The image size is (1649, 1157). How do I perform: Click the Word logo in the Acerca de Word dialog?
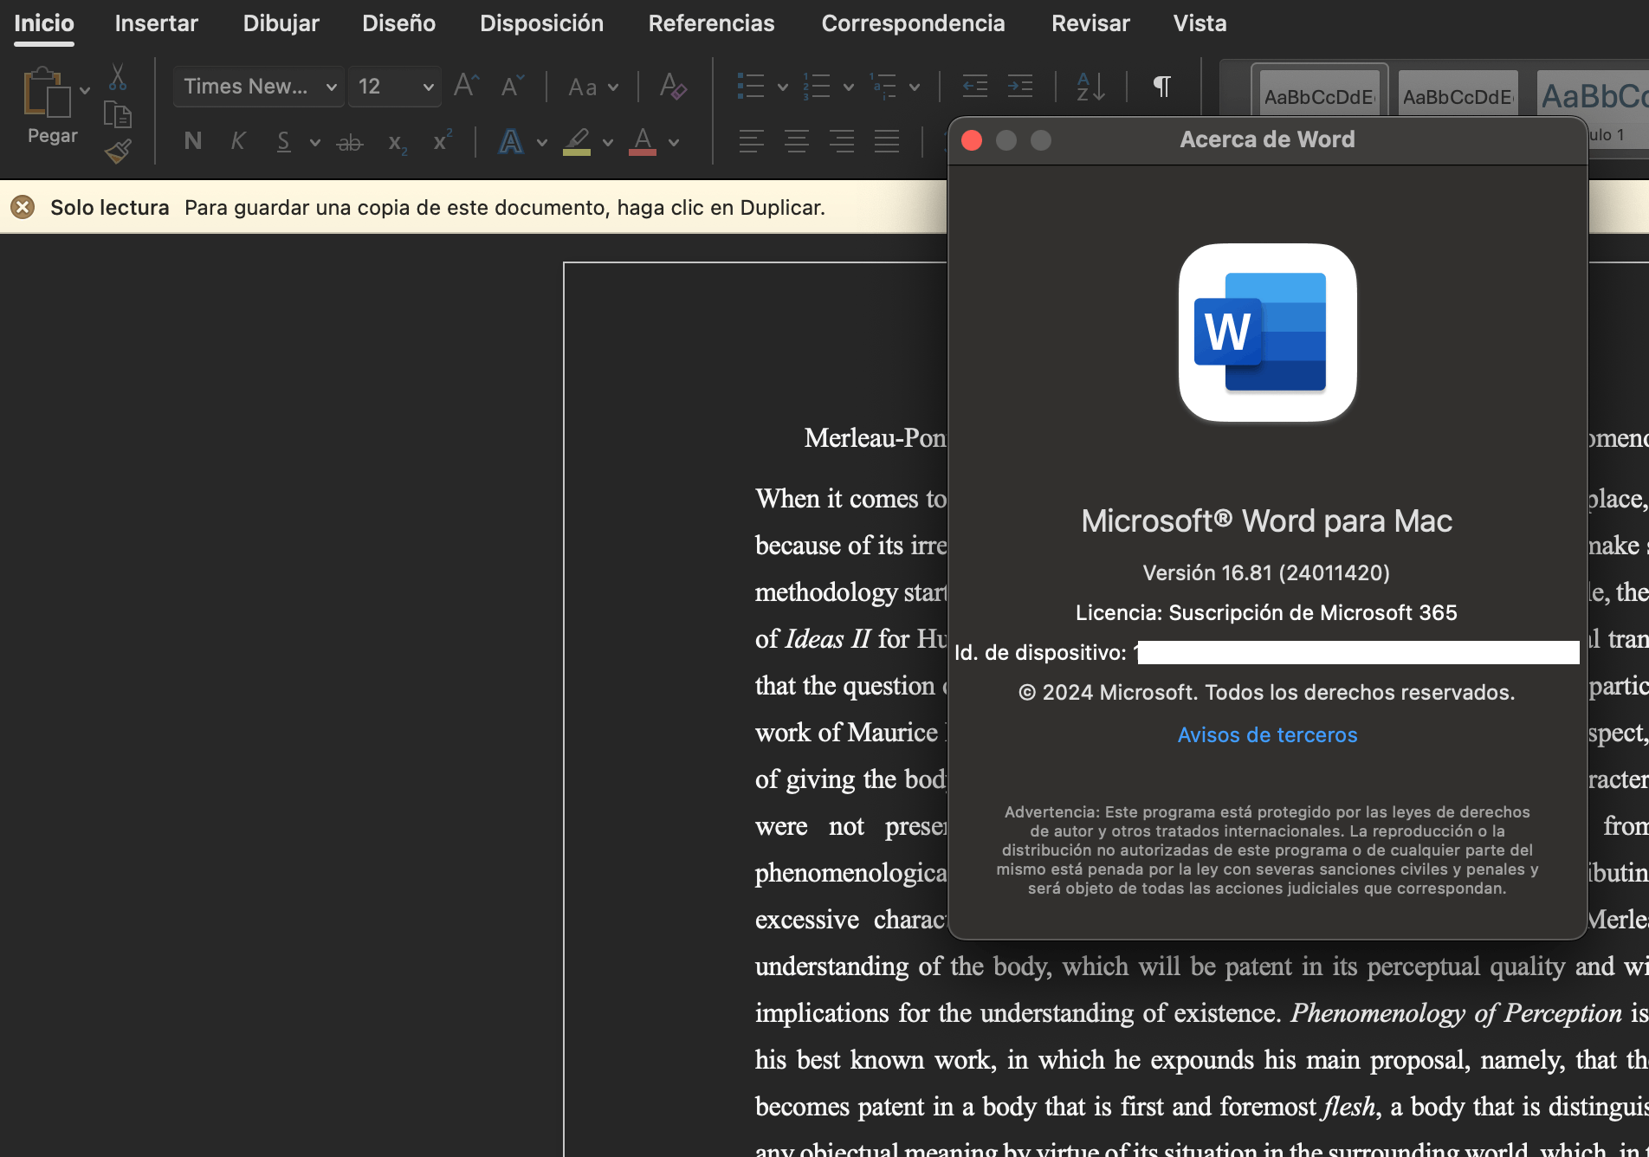click(x=1267, y=333)
